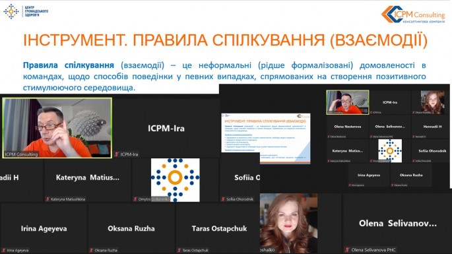Viewport: 452px width, 254px height.
Task: Click bold text 'Правила спілкування' in slide body
Action: point(69,65)
